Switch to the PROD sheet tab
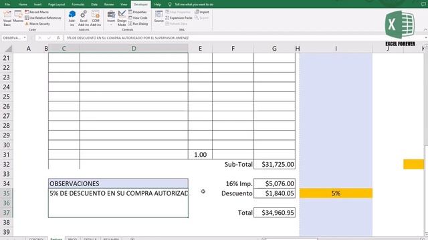 click(x=72, y=239)
